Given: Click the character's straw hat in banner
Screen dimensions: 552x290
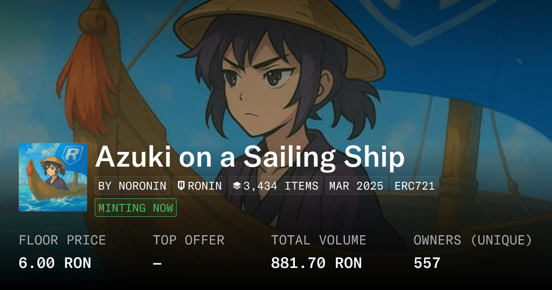Looking at the screenshot, I should 281,28.
